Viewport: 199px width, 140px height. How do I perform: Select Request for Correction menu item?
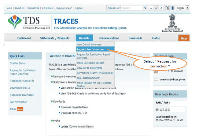click(90, 49)
